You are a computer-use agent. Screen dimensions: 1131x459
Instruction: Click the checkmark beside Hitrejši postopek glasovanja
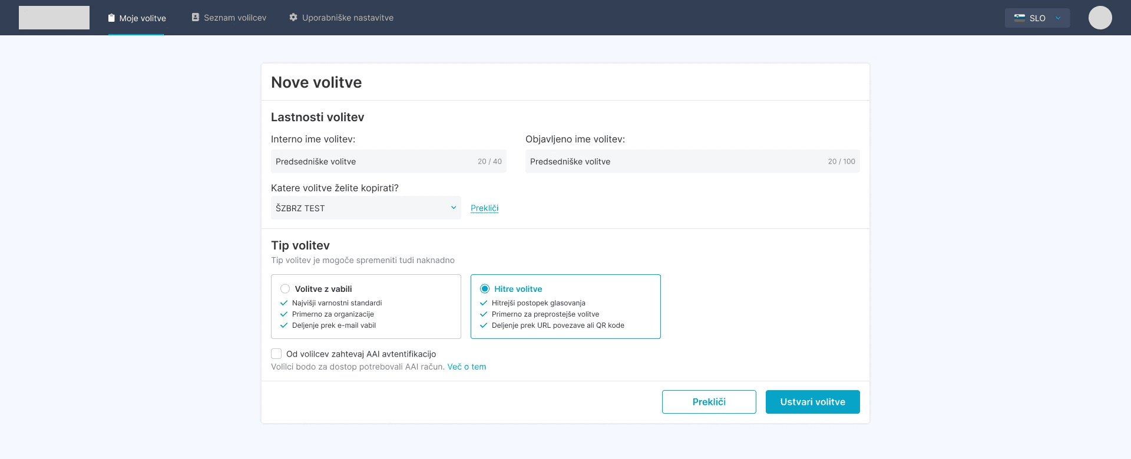(x=484, y=303)
